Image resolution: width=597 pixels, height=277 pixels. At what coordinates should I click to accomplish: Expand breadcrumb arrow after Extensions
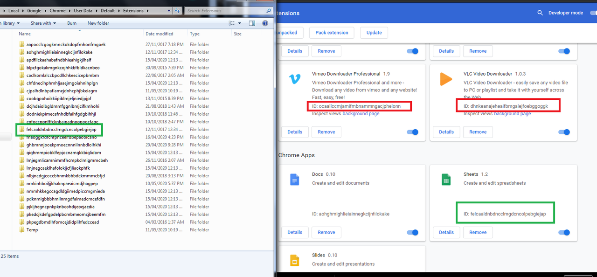(147, 10)
